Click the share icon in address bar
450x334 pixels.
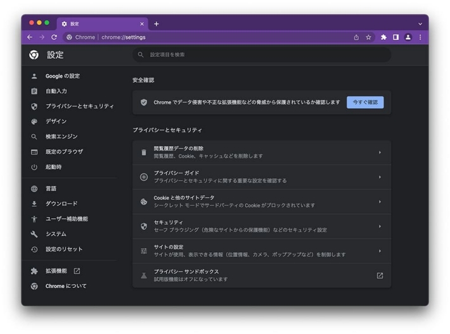pyautogui.click(x=356, y=37)
